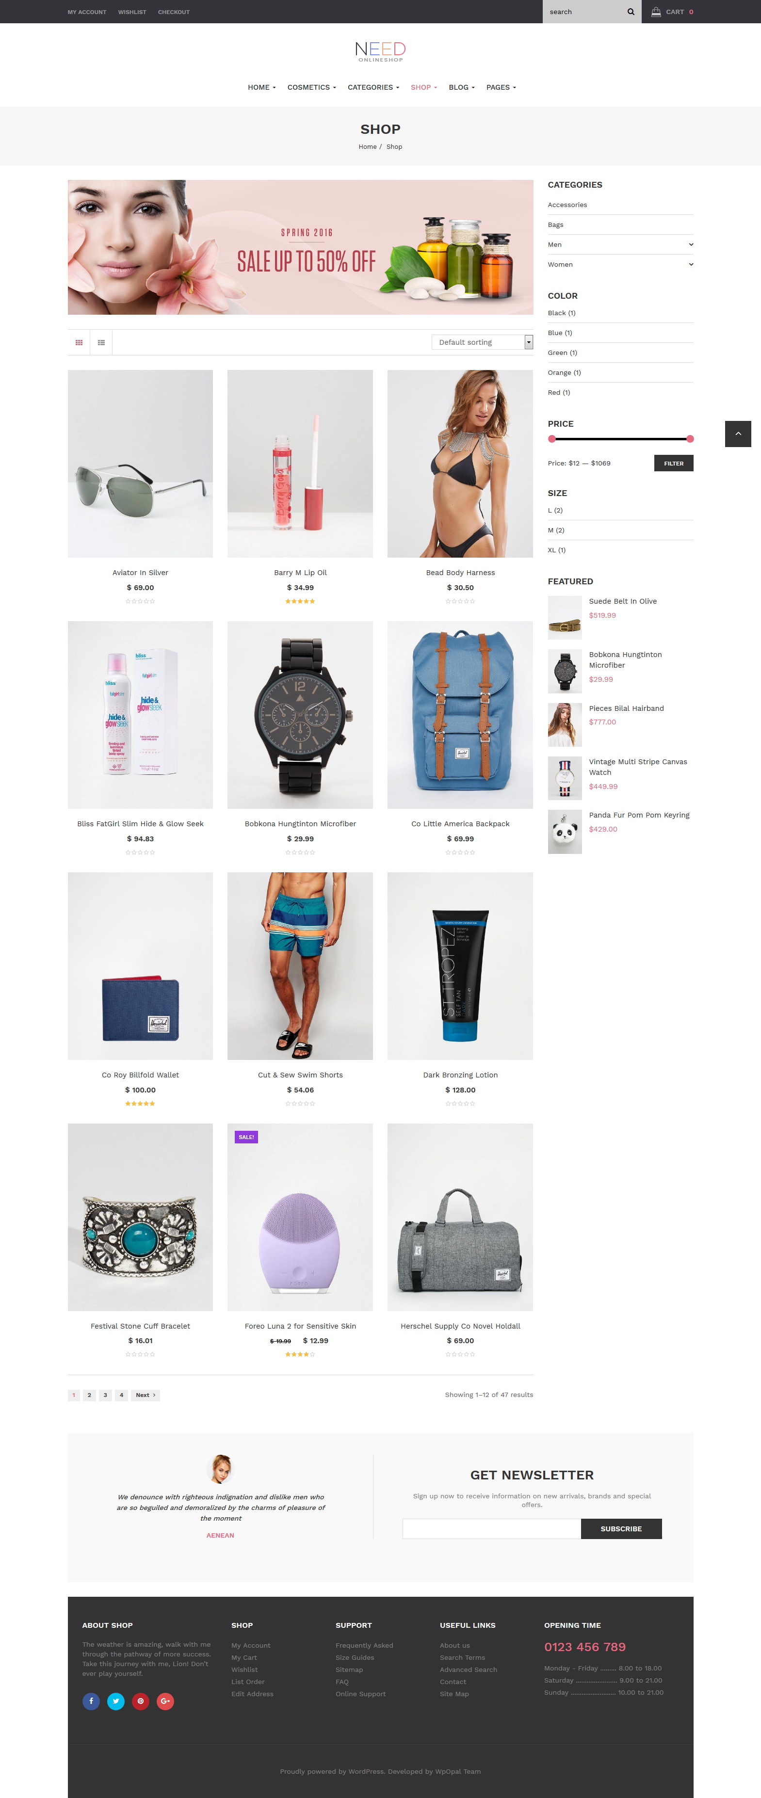
Task: Expand the Men category arrow
Action: 691,245
